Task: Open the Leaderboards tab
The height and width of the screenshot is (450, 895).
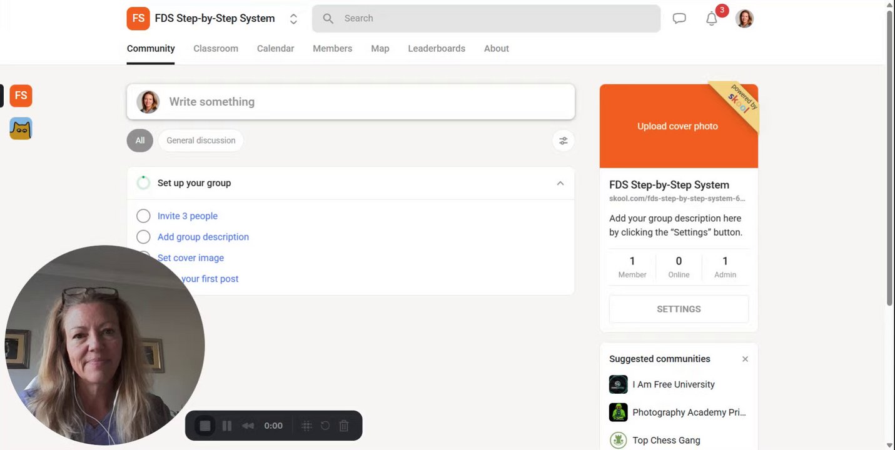Action: pos(437,49)
